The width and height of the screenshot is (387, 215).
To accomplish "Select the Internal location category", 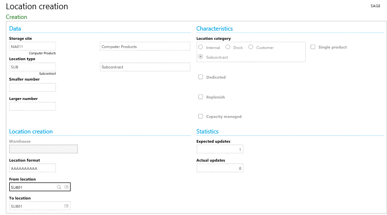I will [201, 48].
